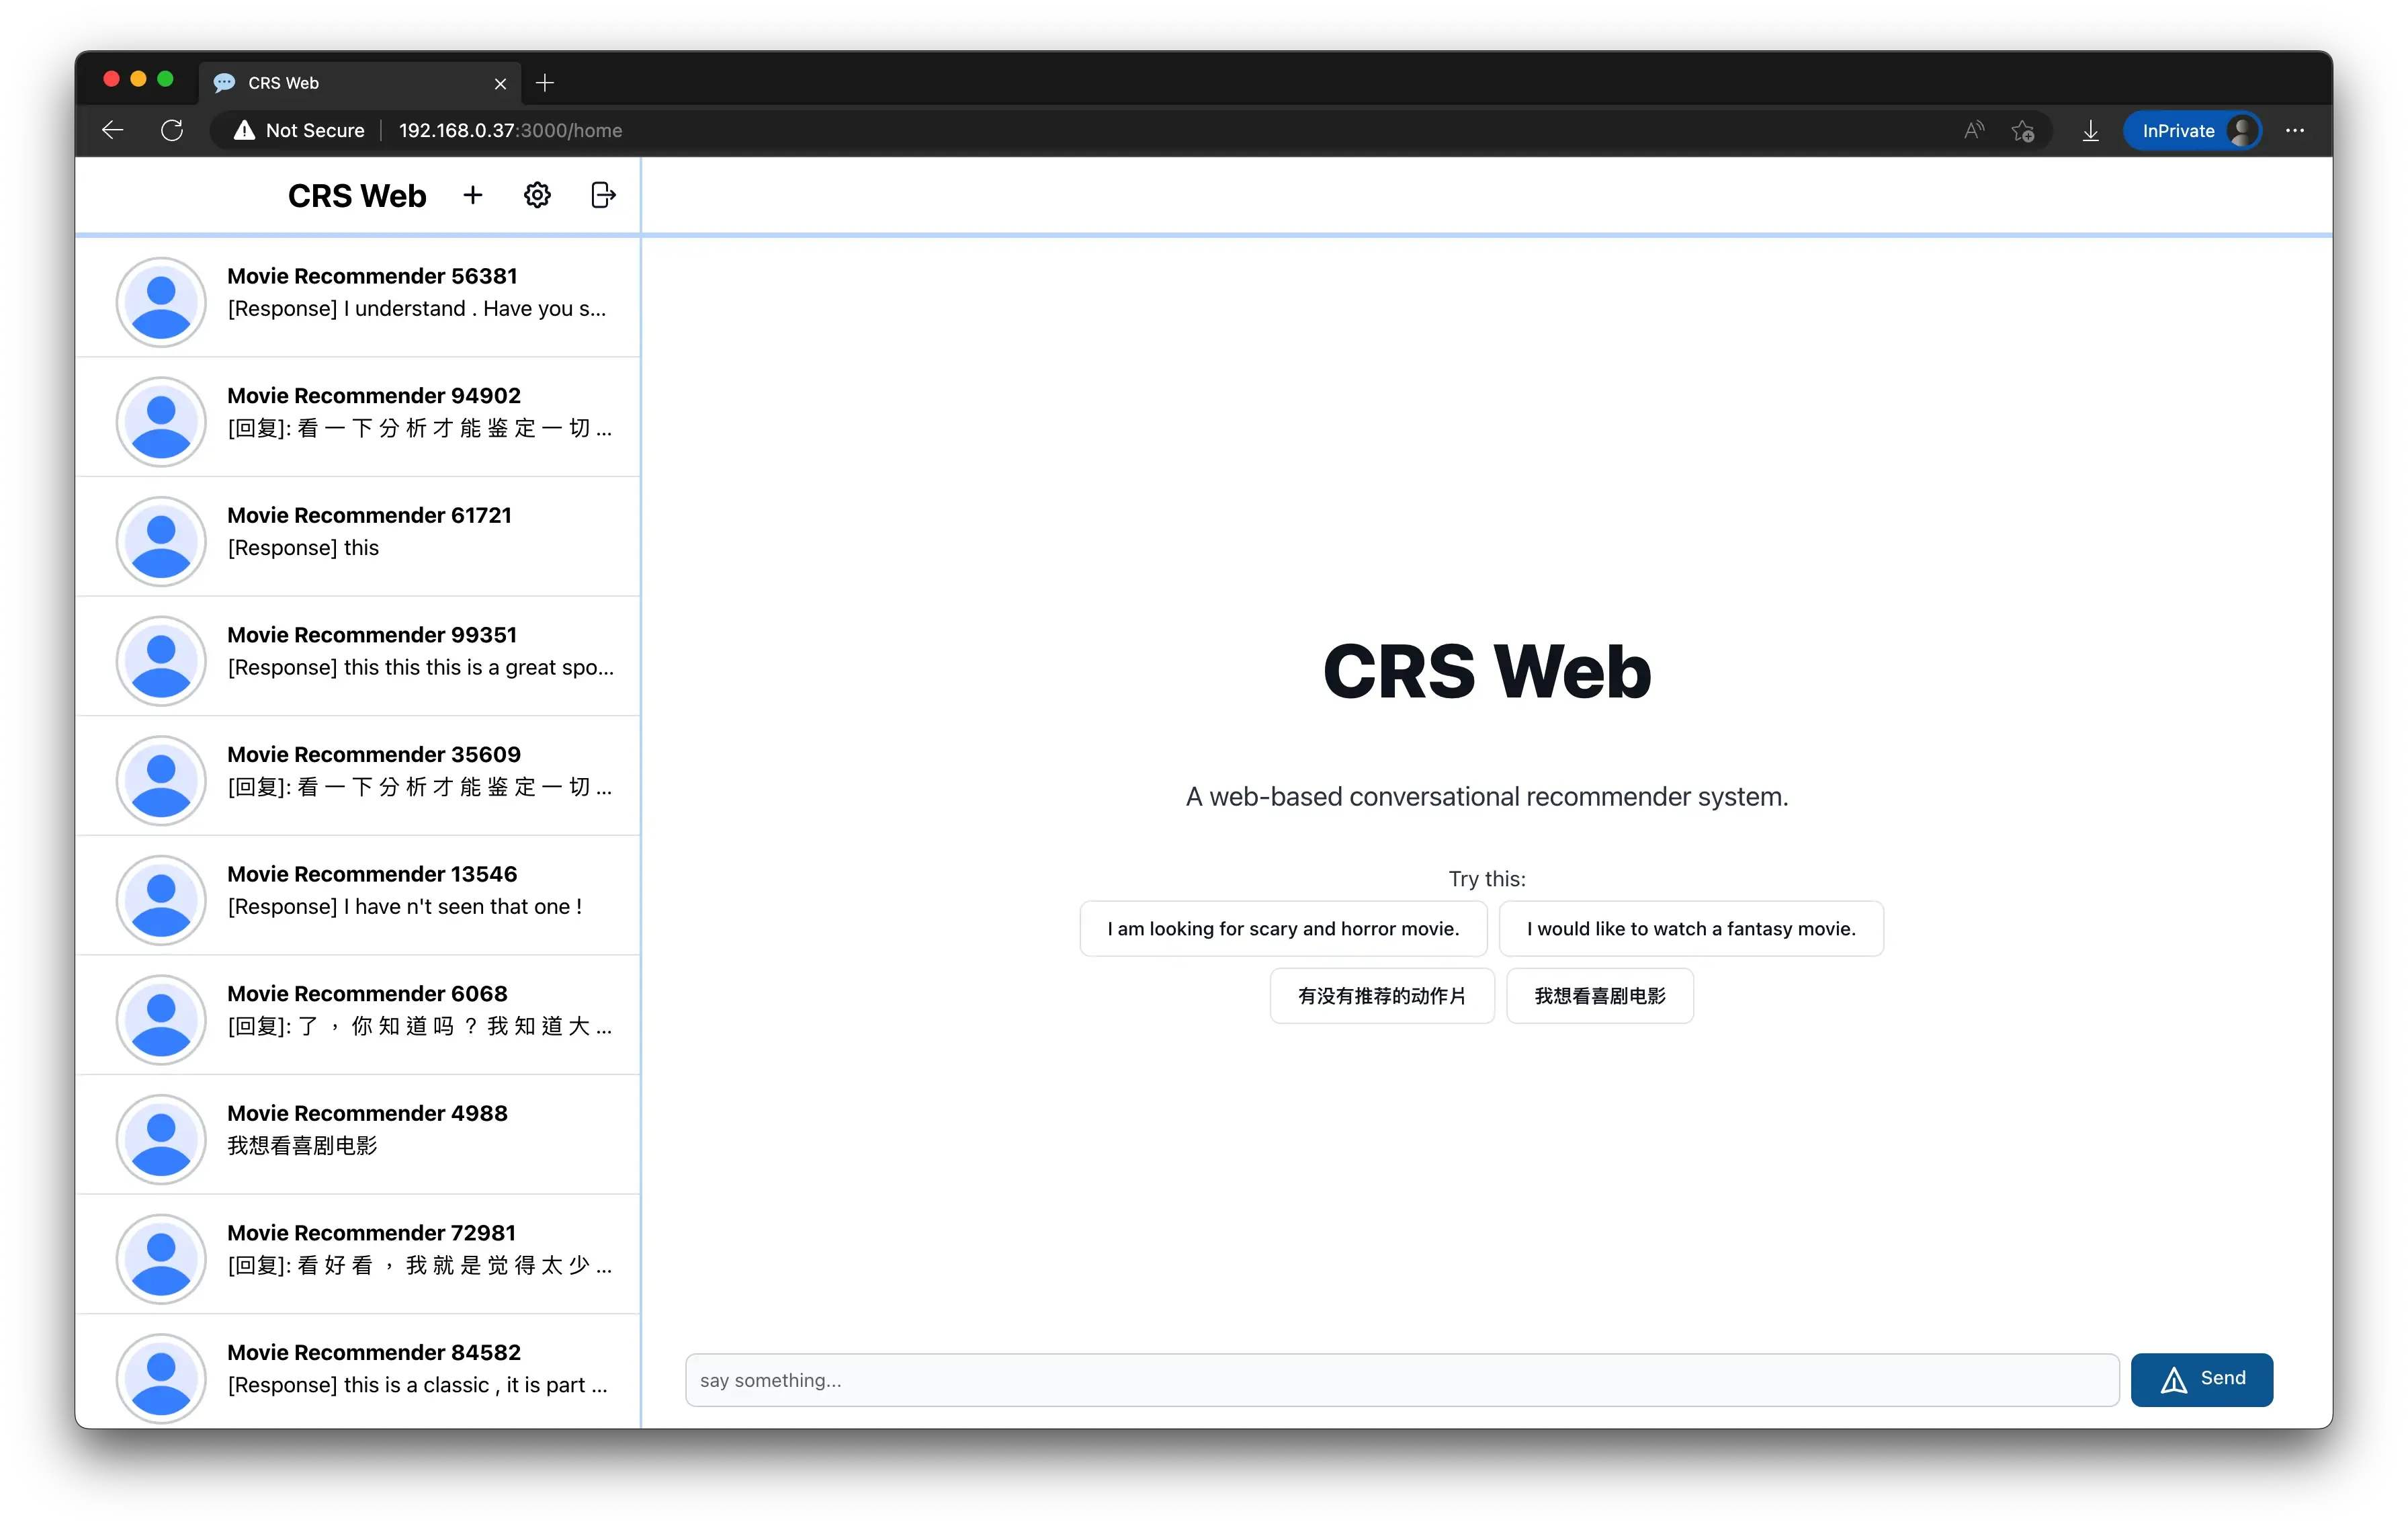Start a new chat with plus icon
Screen dimensions: 2408x1528
point(473,195)
